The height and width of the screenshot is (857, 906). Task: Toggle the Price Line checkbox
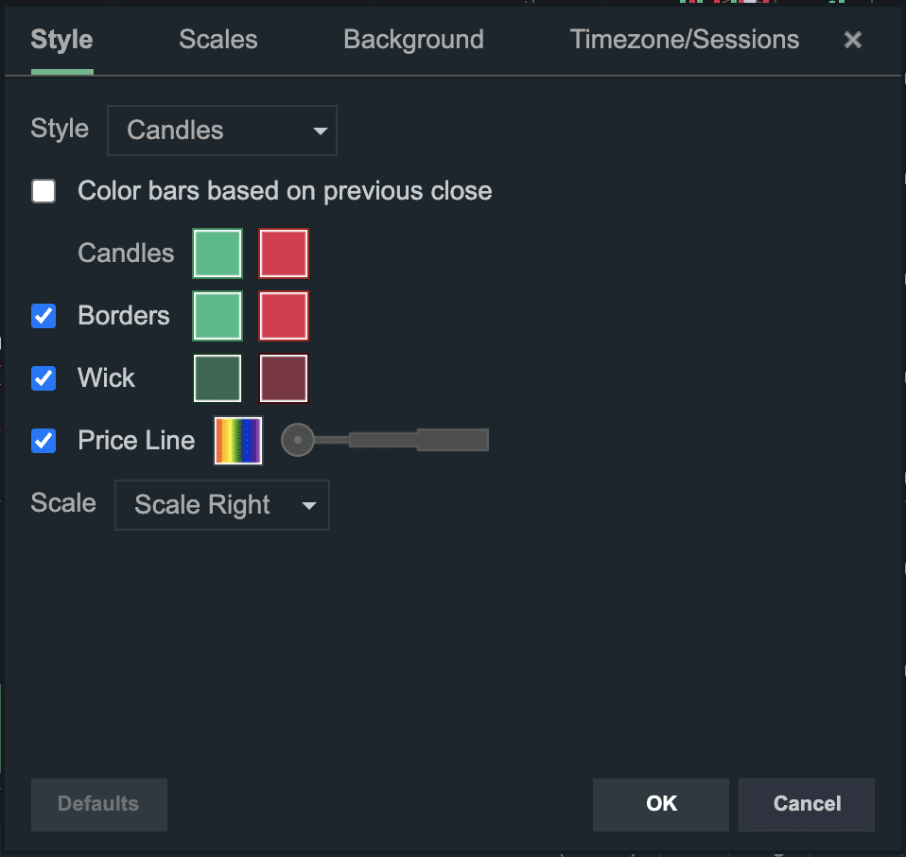click(x=44, y=441)
